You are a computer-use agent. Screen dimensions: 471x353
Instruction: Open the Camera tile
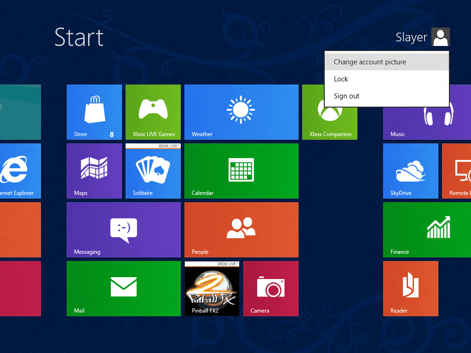[x=270, y=288]
